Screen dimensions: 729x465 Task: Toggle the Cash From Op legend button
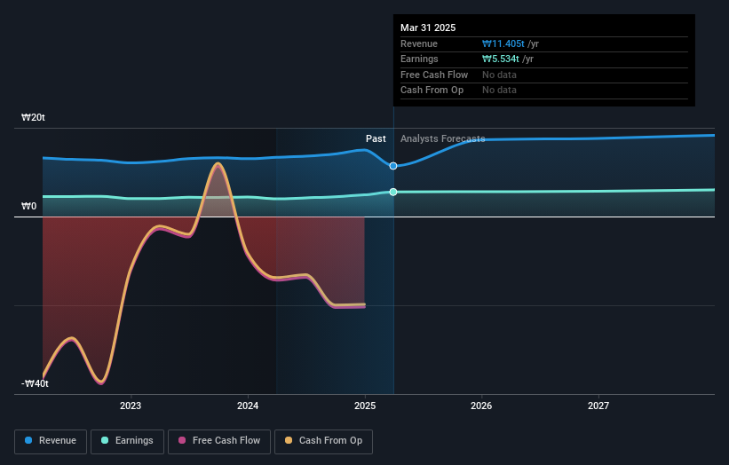pyautogui.click(x=323, y=441)
